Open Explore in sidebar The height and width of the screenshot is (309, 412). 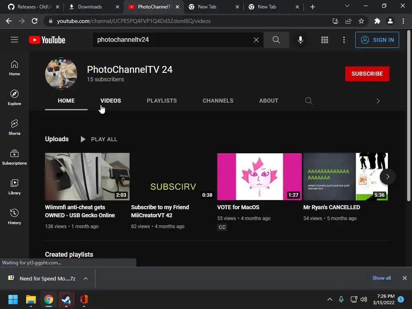point(14,98)
